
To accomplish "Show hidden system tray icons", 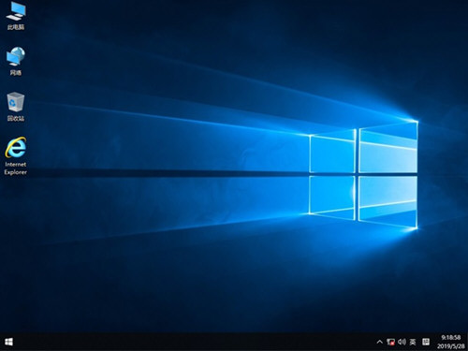I will (x=379, y=342).
